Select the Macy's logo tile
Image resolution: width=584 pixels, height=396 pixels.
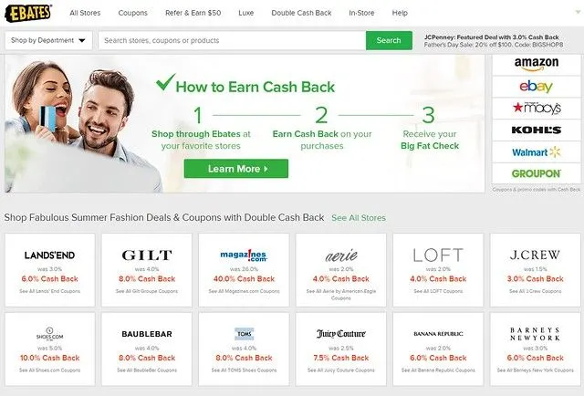[537, 109]
